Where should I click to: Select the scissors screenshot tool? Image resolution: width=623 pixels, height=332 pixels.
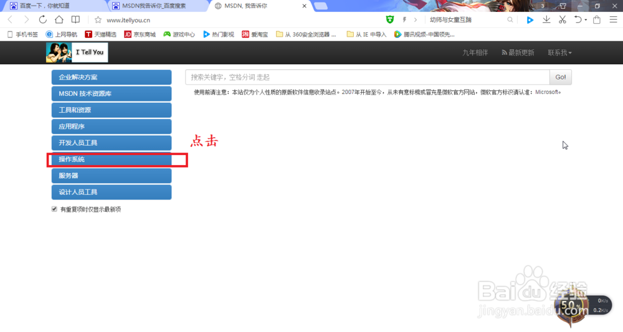(x=562, y=19)
